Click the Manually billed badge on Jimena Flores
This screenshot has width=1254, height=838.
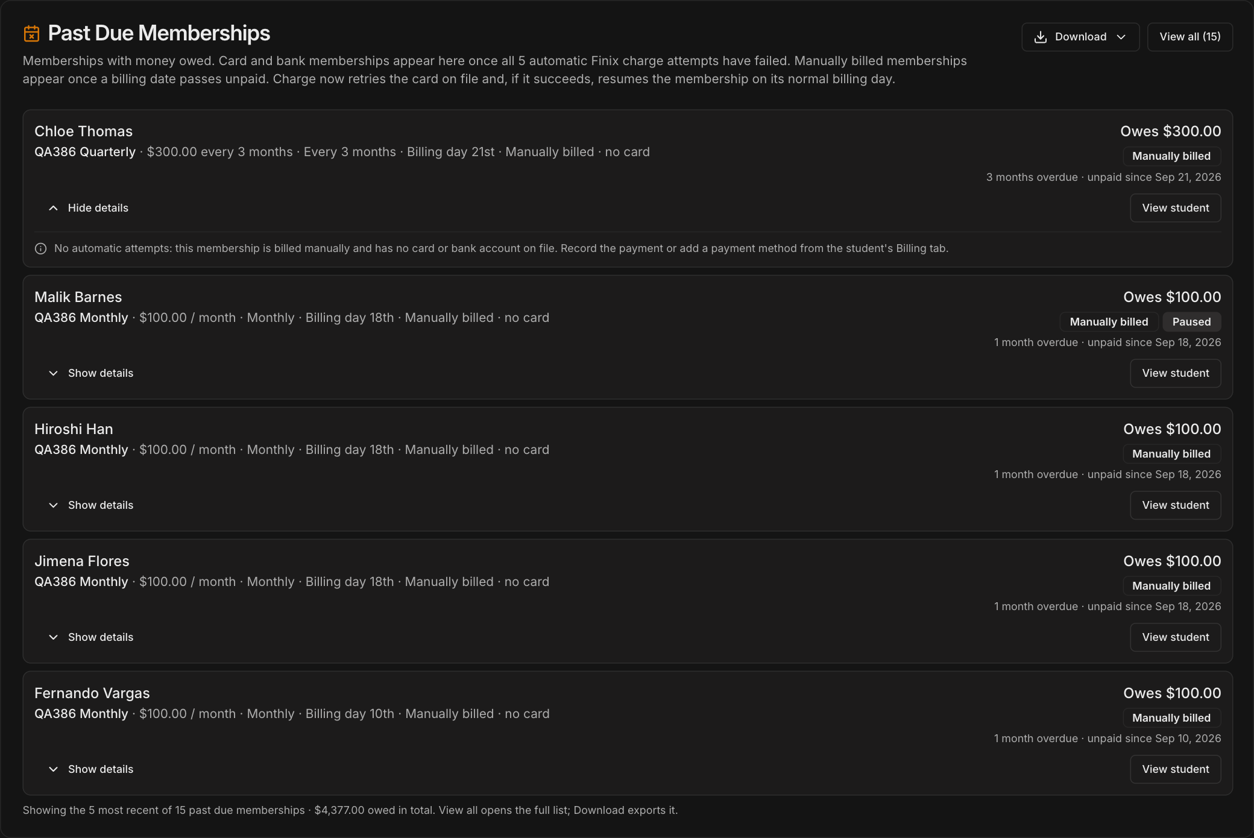[x=1171, y=586]
